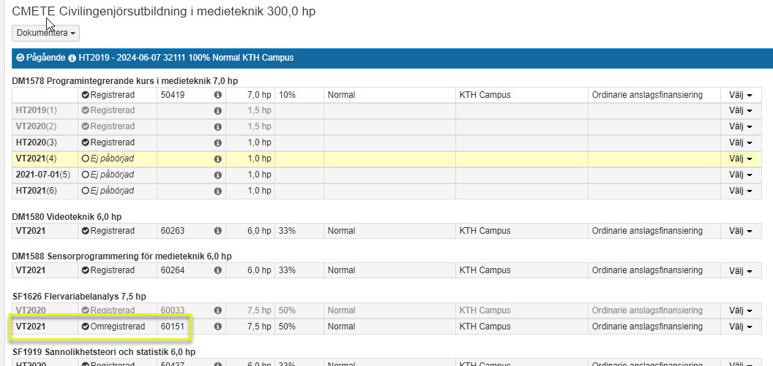Click the Ej påbörjad circle for VT2021(4)
Screen dimensions: 773x366
point(86,159)
